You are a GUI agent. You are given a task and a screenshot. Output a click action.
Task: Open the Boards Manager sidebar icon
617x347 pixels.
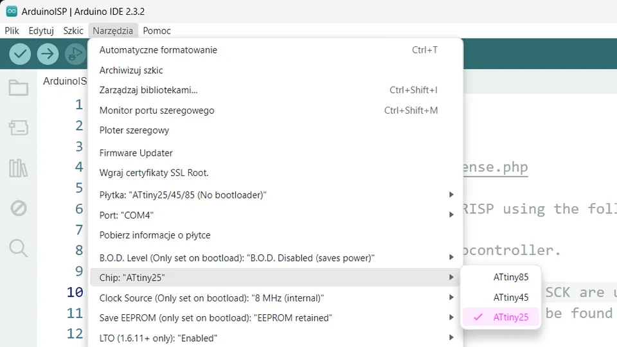pos(18,128)
